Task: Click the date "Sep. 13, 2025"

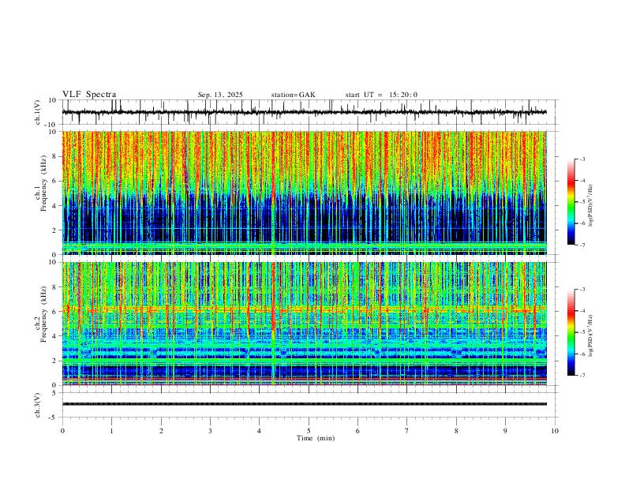Action: click(x=220, y=95)
